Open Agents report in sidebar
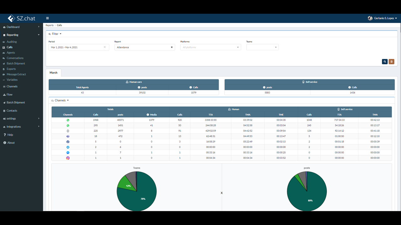Image resolution: width=401 pixels, height=225 pixels. click(11, 52)
